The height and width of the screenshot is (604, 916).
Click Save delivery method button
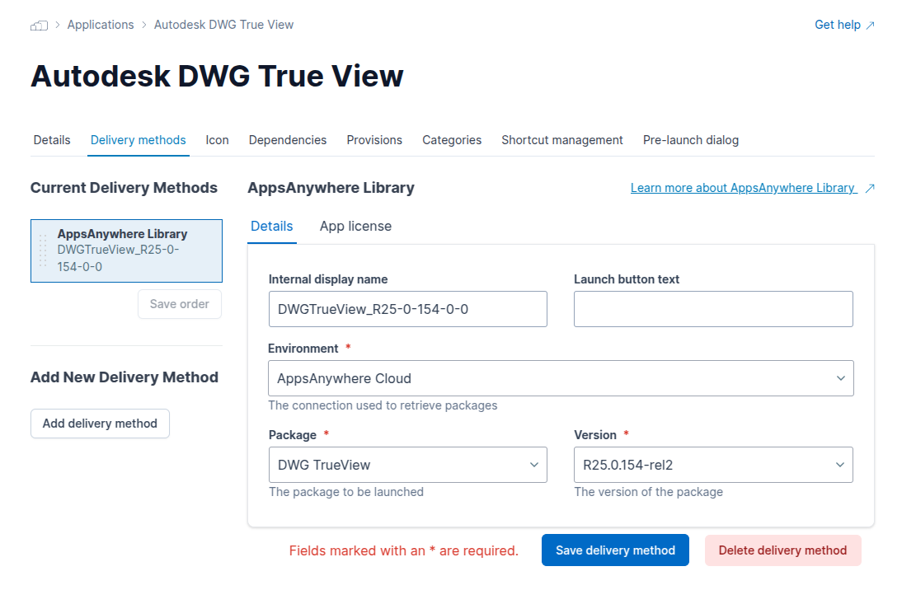[x=615, y=550]
